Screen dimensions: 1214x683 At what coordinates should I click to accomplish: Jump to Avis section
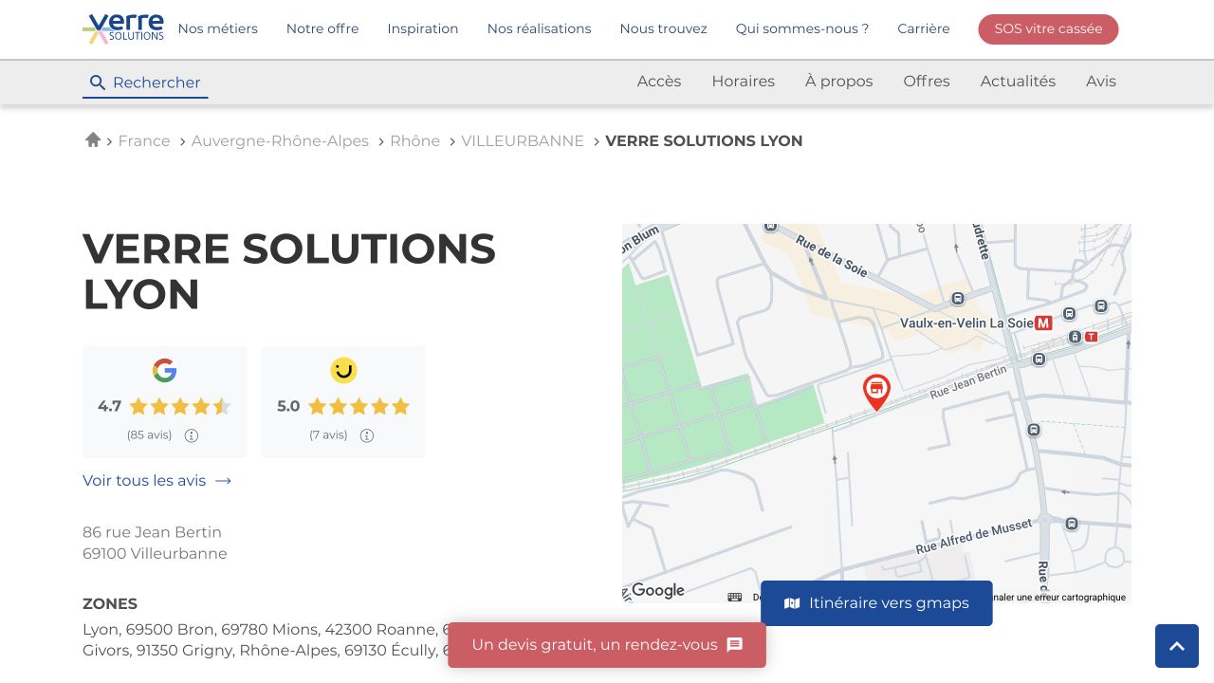click(1101, 82)
